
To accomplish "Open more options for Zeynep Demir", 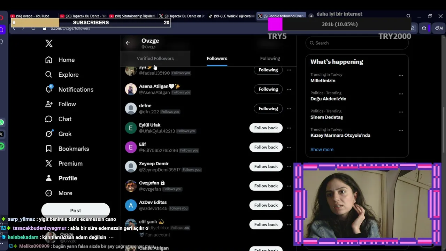I will coord(289,167).
